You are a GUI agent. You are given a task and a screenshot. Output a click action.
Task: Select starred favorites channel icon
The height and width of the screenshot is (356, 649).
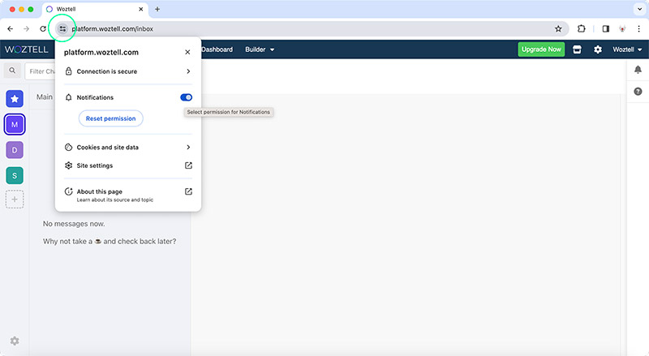[x=15, y=98]
